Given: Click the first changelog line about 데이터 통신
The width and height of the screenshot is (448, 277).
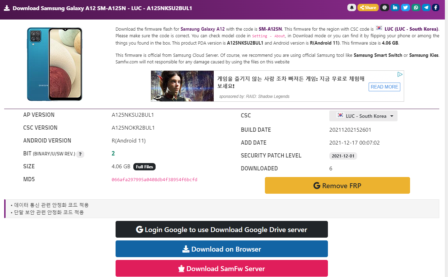Looking at the screenshot, I should [52, 205].
